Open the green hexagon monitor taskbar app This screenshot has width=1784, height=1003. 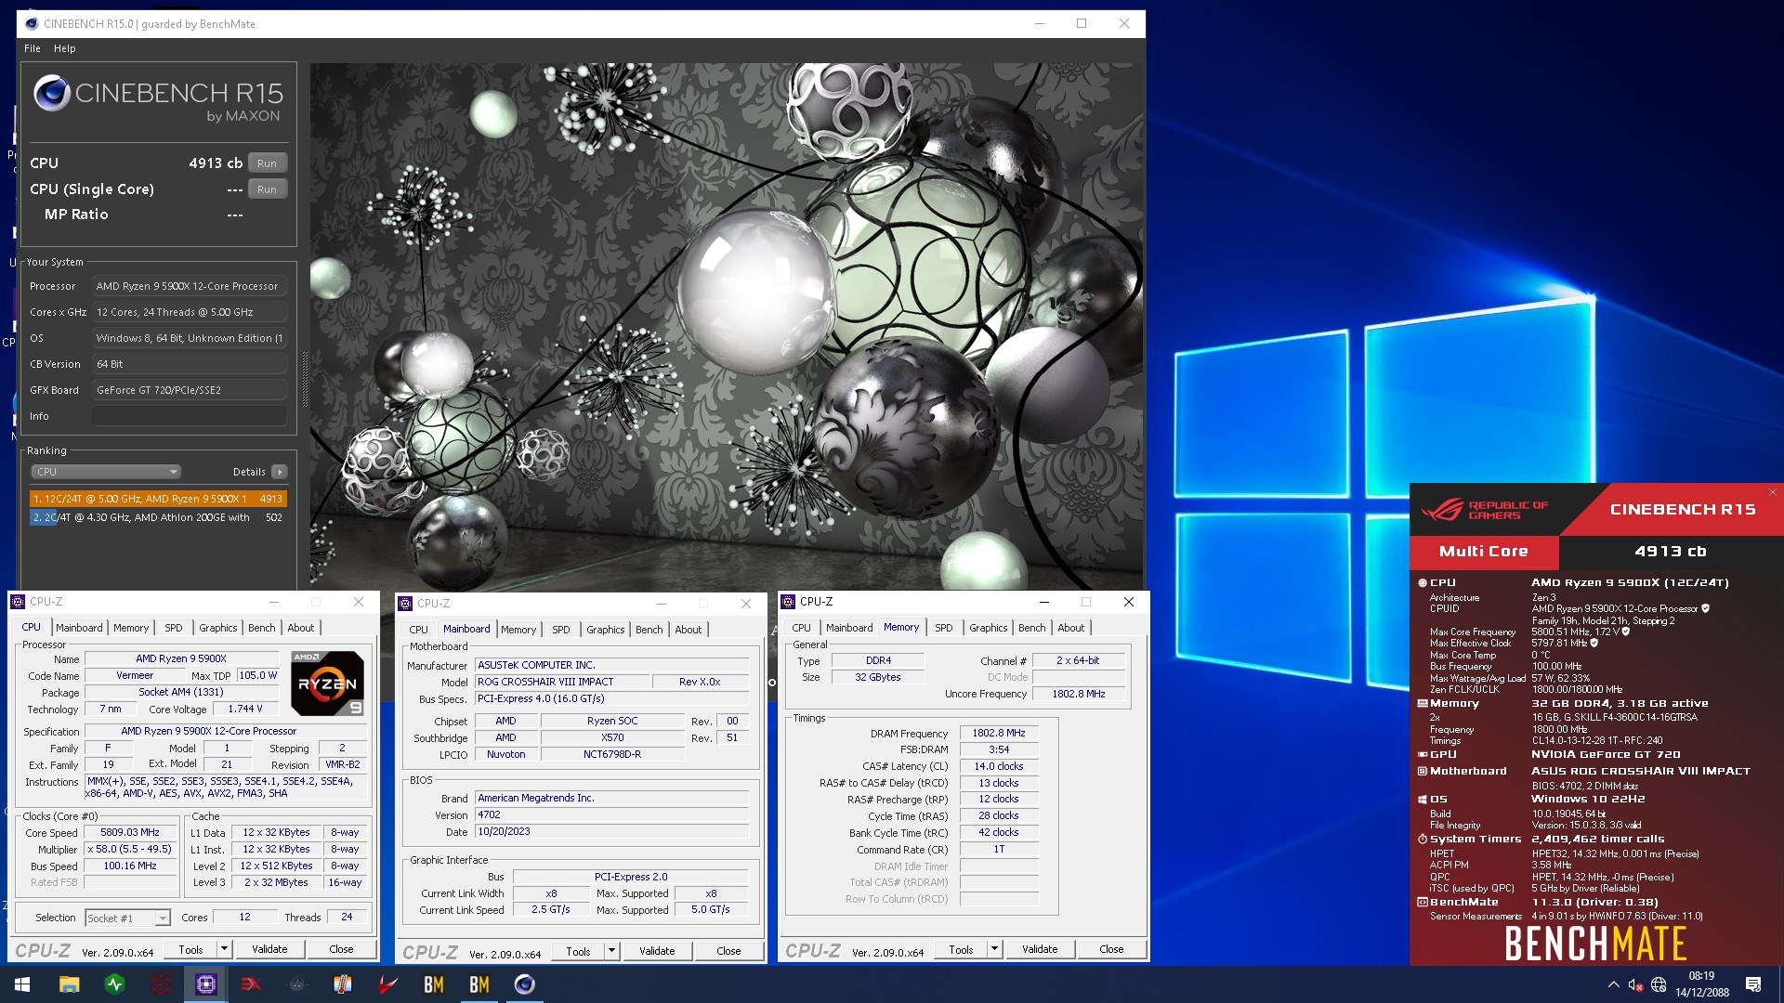click(x=115, y=984)
